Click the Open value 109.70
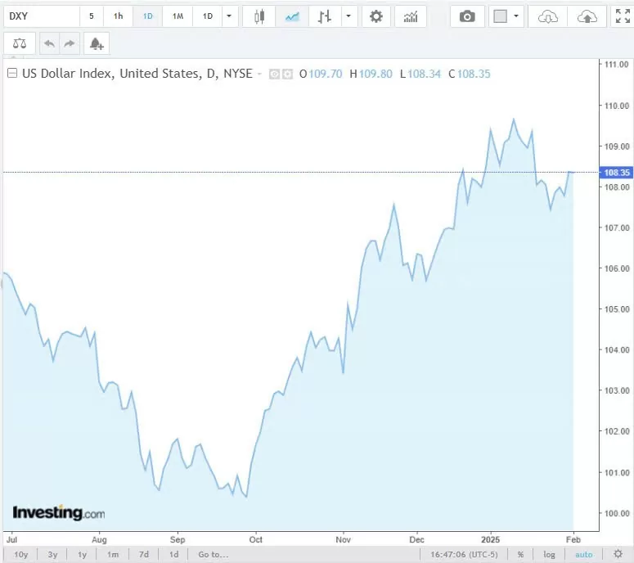This screenshot has height=563, width=634. click(x=325, y=74)
